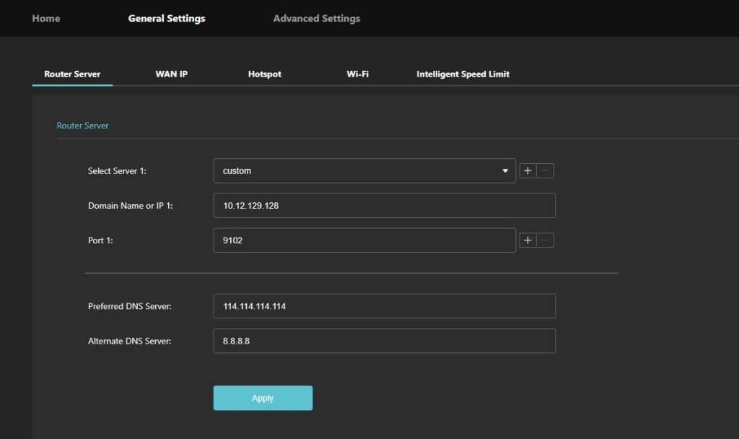Switch to the Router Server tab

(x=72, y=74)
